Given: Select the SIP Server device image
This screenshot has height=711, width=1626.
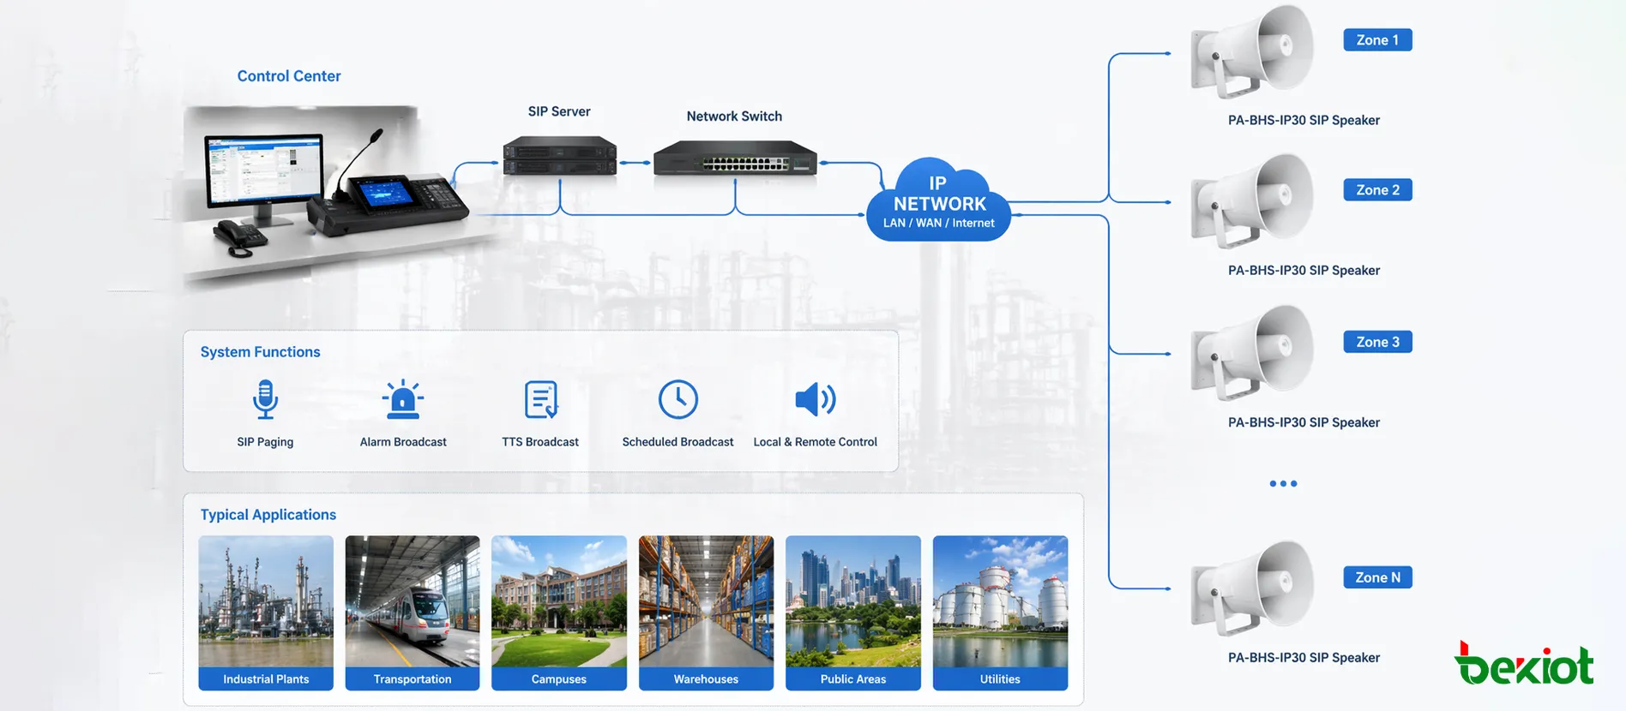Looking at the screenshot, I should [559, 155].
